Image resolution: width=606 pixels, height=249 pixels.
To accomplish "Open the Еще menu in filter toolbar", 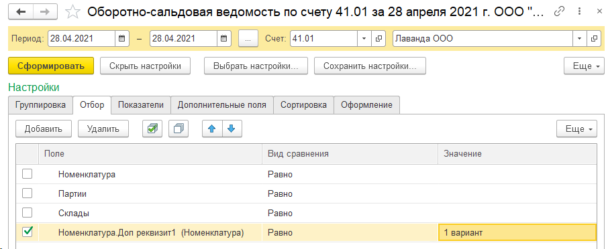I will 576,129.
